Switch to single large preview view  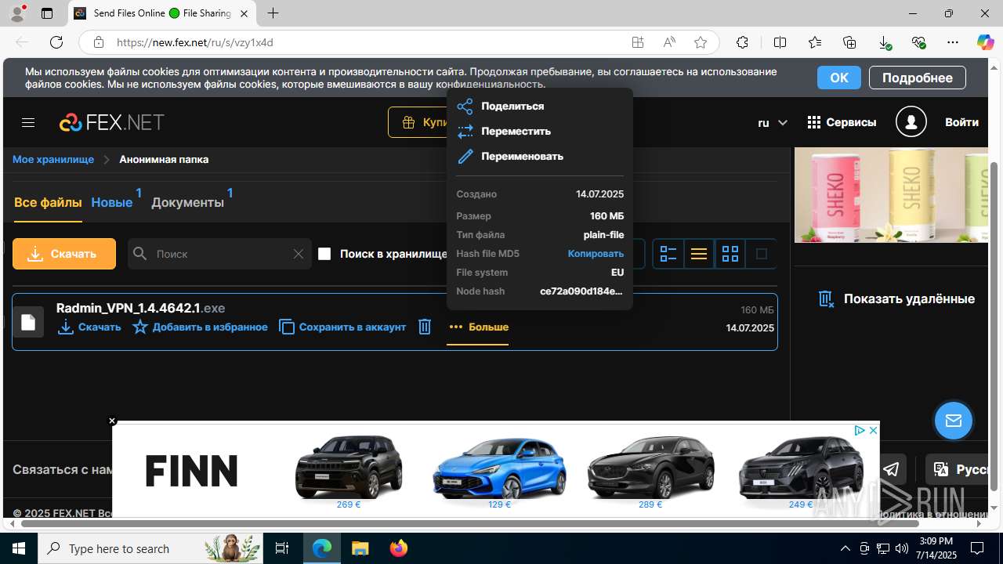point(761,254)
